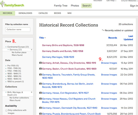Viewport: 138px width, 115px height.
Task: Select the Search menu item
Action: point(87,6)
